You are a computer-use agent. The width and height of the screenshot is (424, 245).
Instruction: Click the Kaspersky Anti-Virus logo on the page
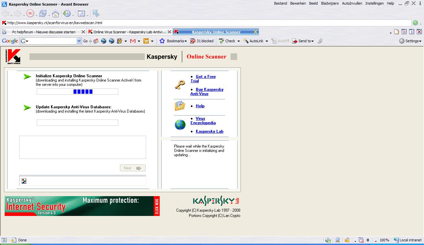(x=13, y=56)
